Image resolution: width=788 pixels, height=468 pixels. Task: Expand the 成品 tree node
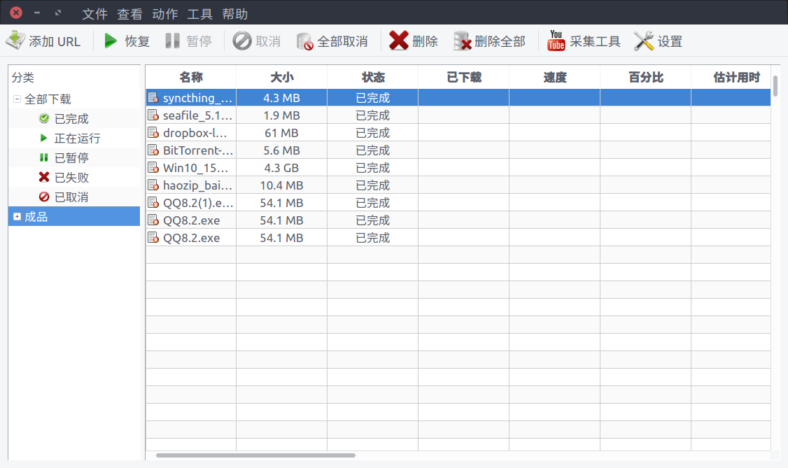(x=17, y=216)
